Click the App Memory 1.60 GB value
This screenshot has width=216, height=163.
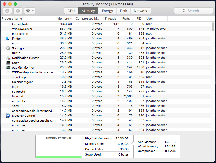[170, 142]
